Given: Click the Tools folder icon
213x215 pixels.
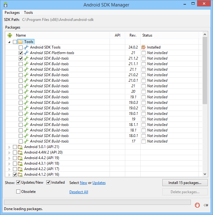Looking at the screenshot, I should (x=20, y=42).
